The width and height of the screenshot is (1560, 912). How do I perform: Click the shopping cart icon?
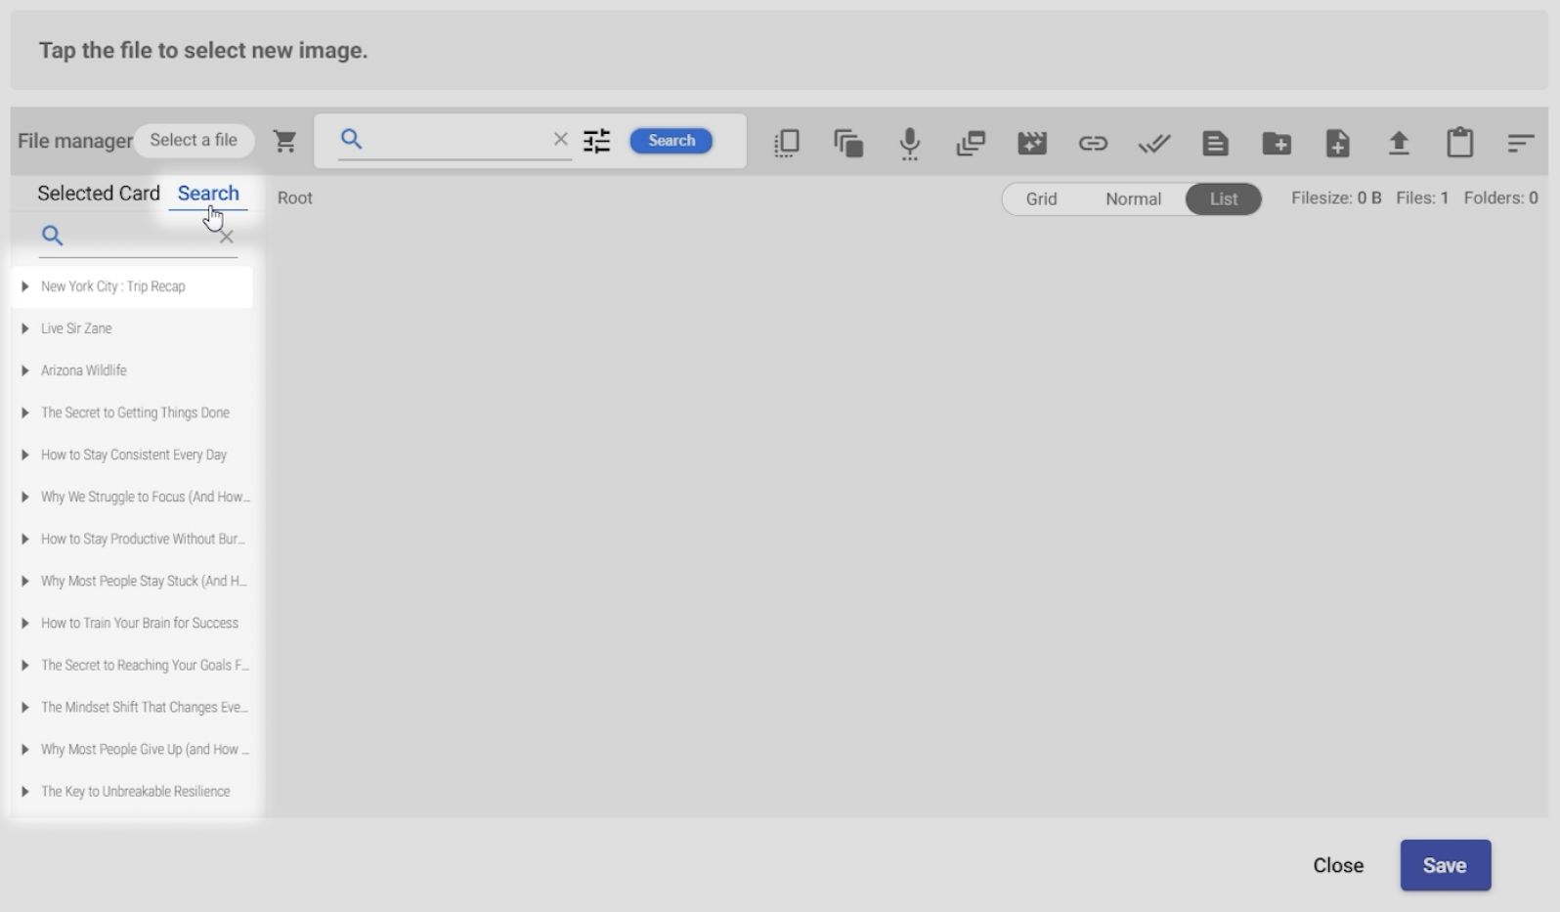(x=284, y=142)
